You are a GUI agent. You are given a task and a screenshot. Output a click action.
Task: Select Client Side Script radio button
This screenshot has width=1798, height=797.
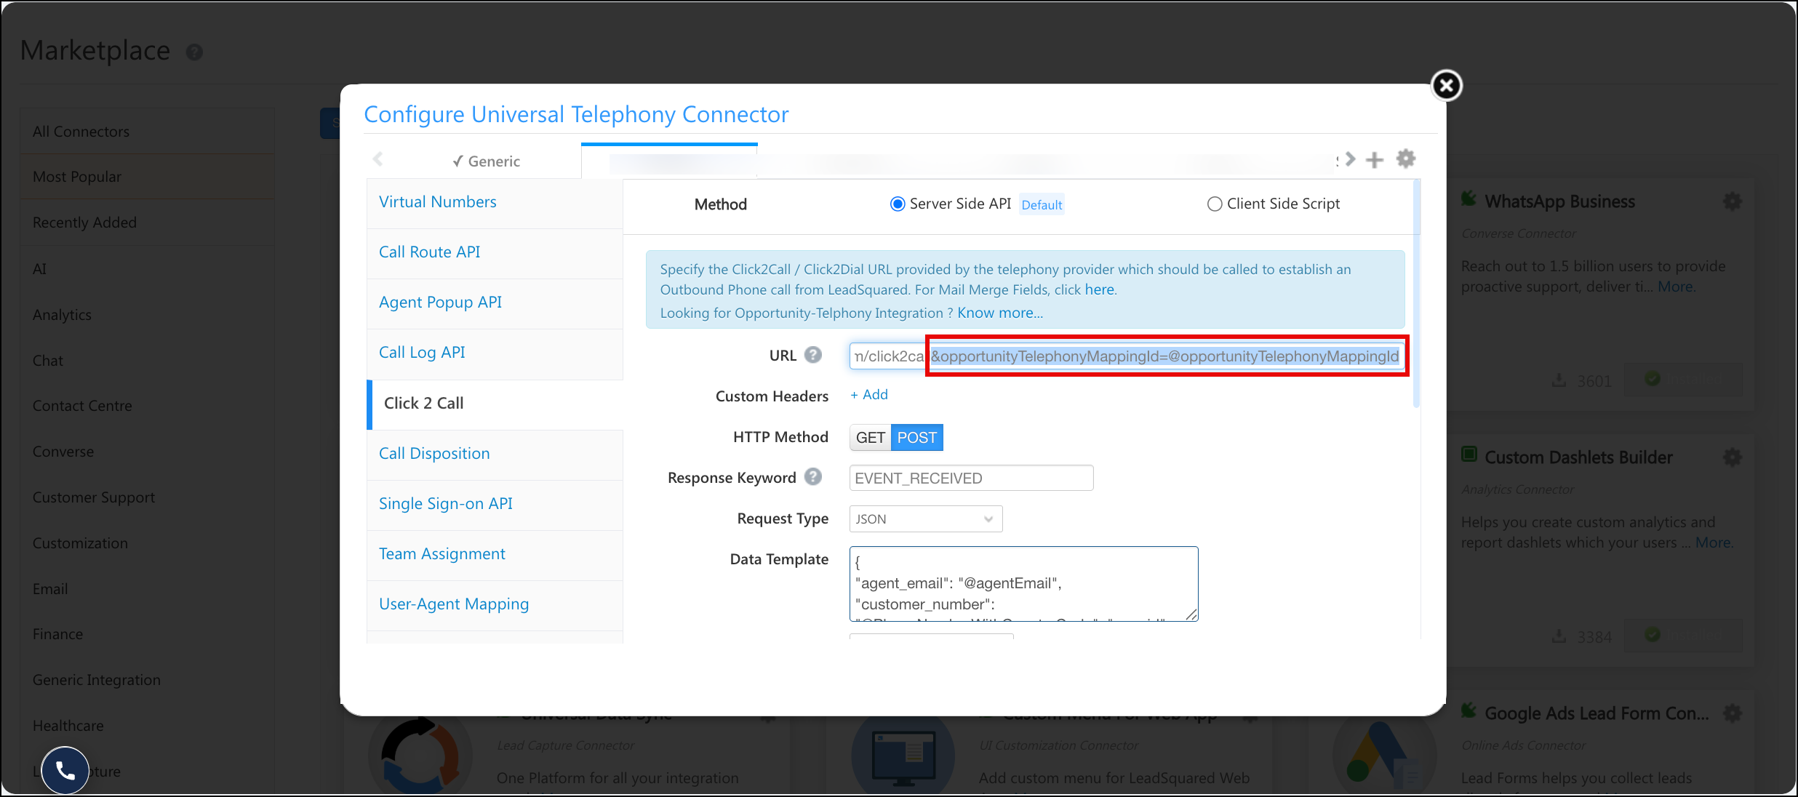click(x=1214, y=204)
